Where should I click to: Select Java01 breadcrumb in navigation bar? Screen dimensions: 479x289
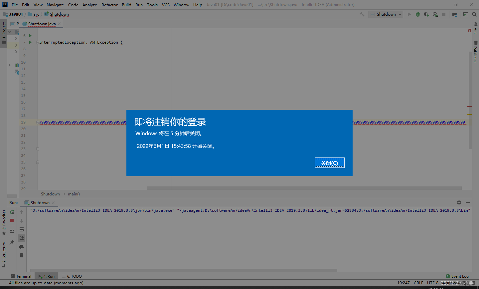[x=13, y=14]
